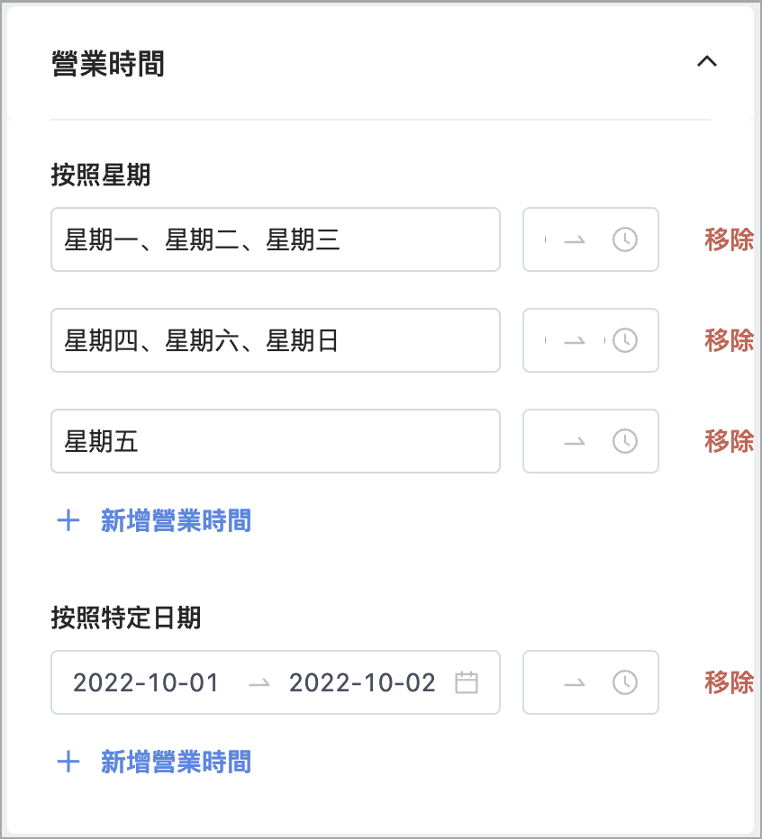
Task: Open calendar icon in the date range field
Action: coord(466,682)
